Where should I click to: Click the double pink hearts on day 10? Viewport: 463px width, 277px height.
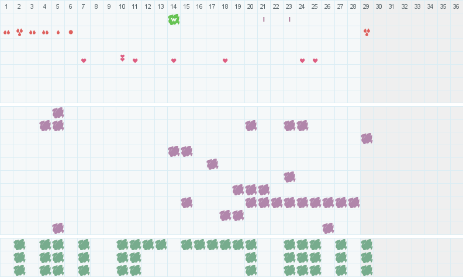(x=122, y=58)
